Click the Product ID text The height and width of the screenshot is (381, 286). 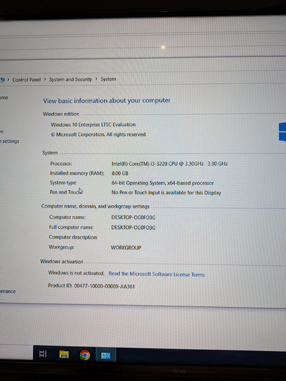point(91,286)
